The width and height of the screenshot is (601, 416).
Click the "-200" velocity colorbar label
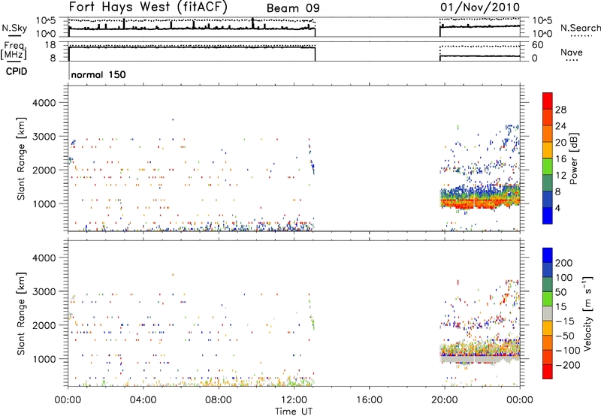[568, 365]
